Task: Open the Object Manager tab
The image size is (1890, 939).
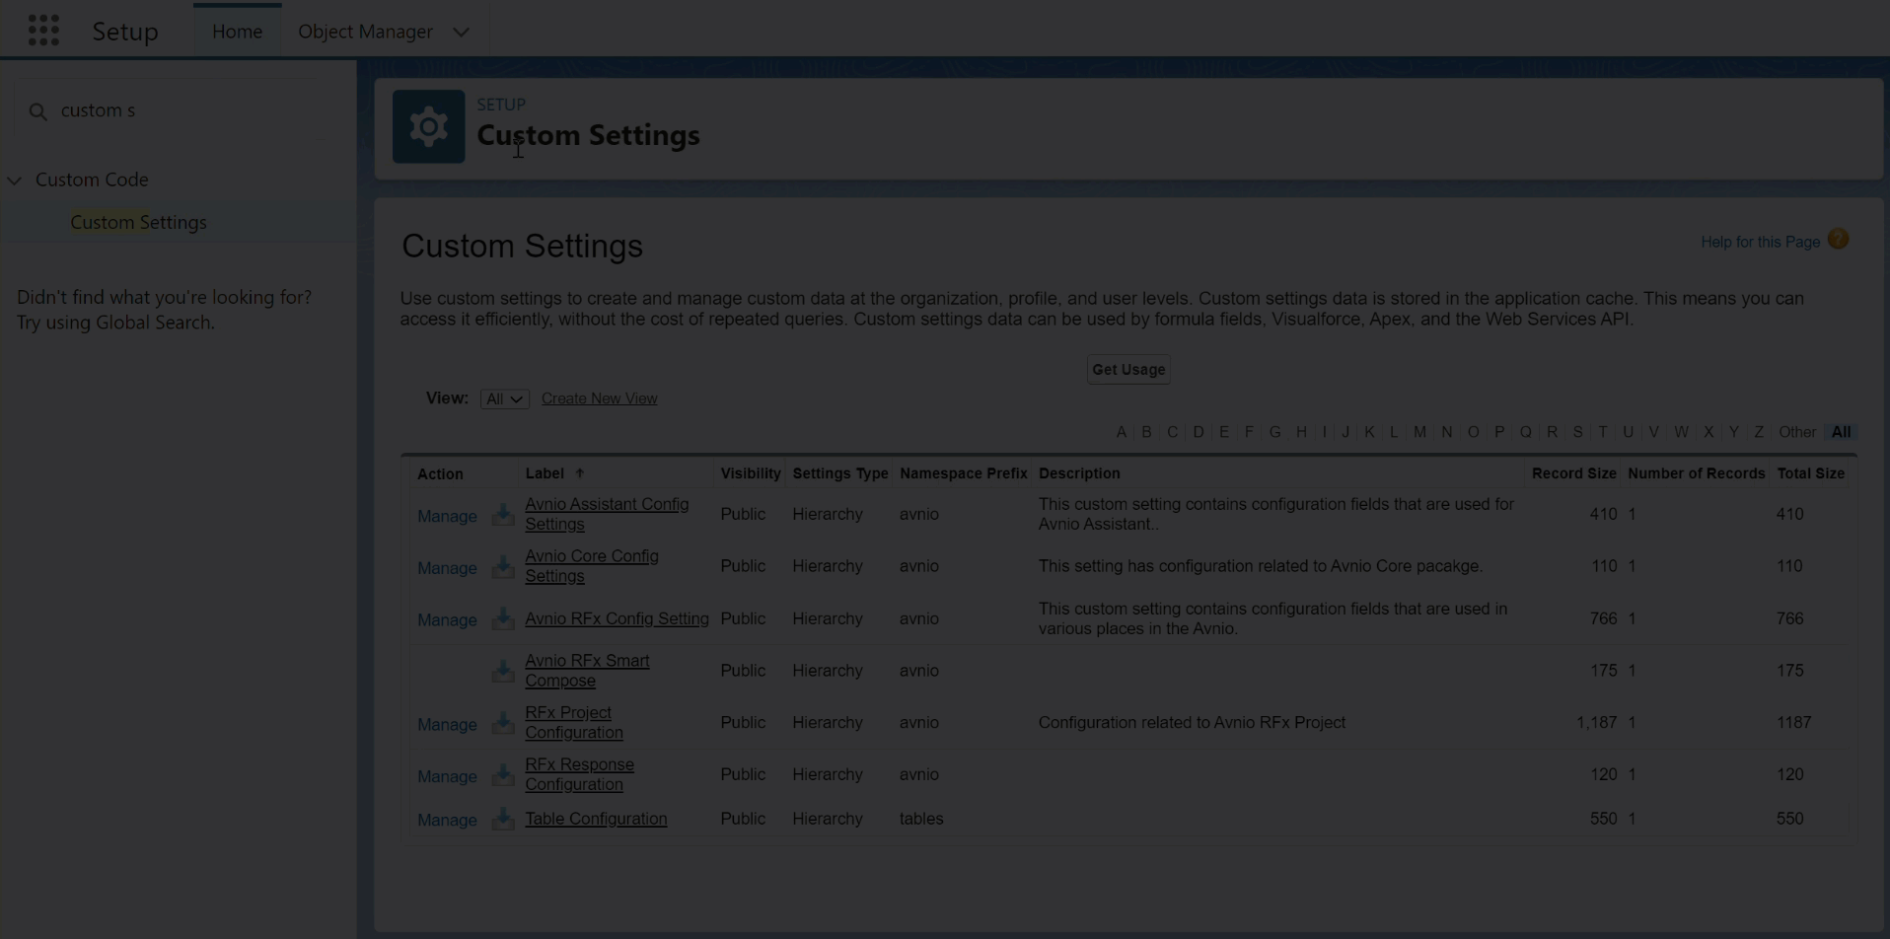Action: click(x=365, y=32)
